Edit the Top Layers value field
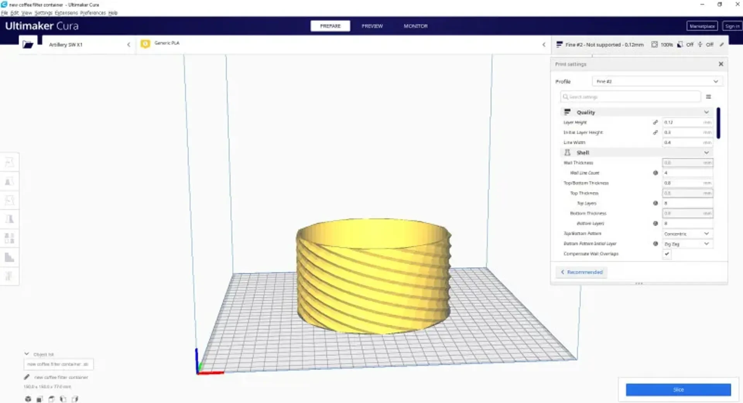The width and height of the screenshot is (743, 403). click(x=687, y=203)
